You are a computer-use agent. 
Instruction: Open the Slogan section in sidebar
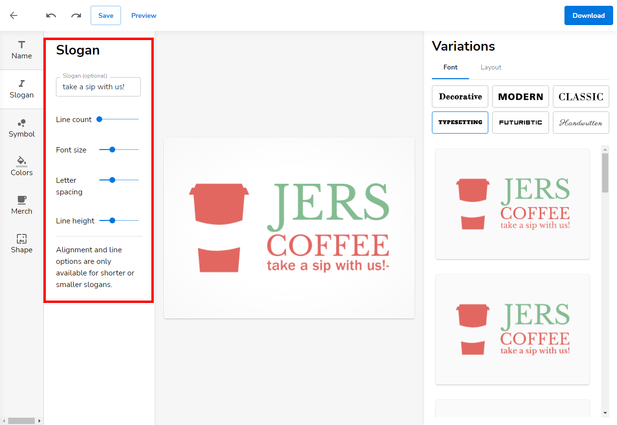pyautogui.click(x=22, y=89)
